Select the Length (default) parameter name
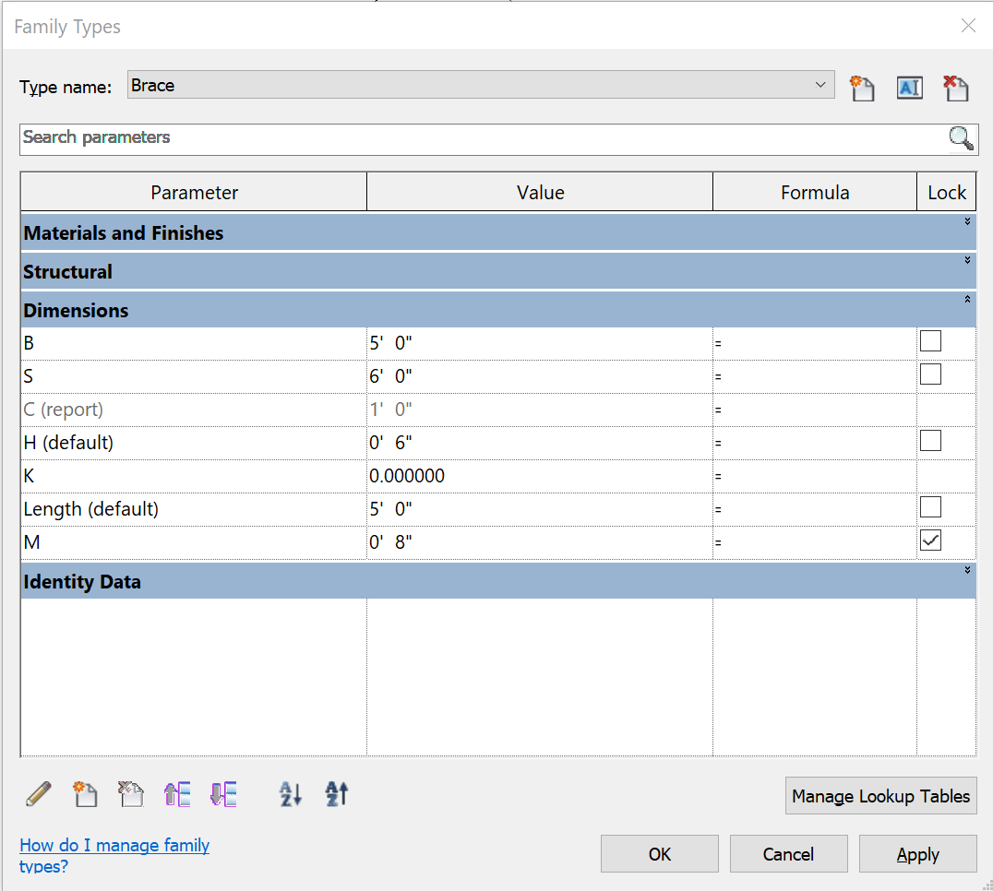The height and width of the screenshot is (891, 993). (x=194, y=509)
